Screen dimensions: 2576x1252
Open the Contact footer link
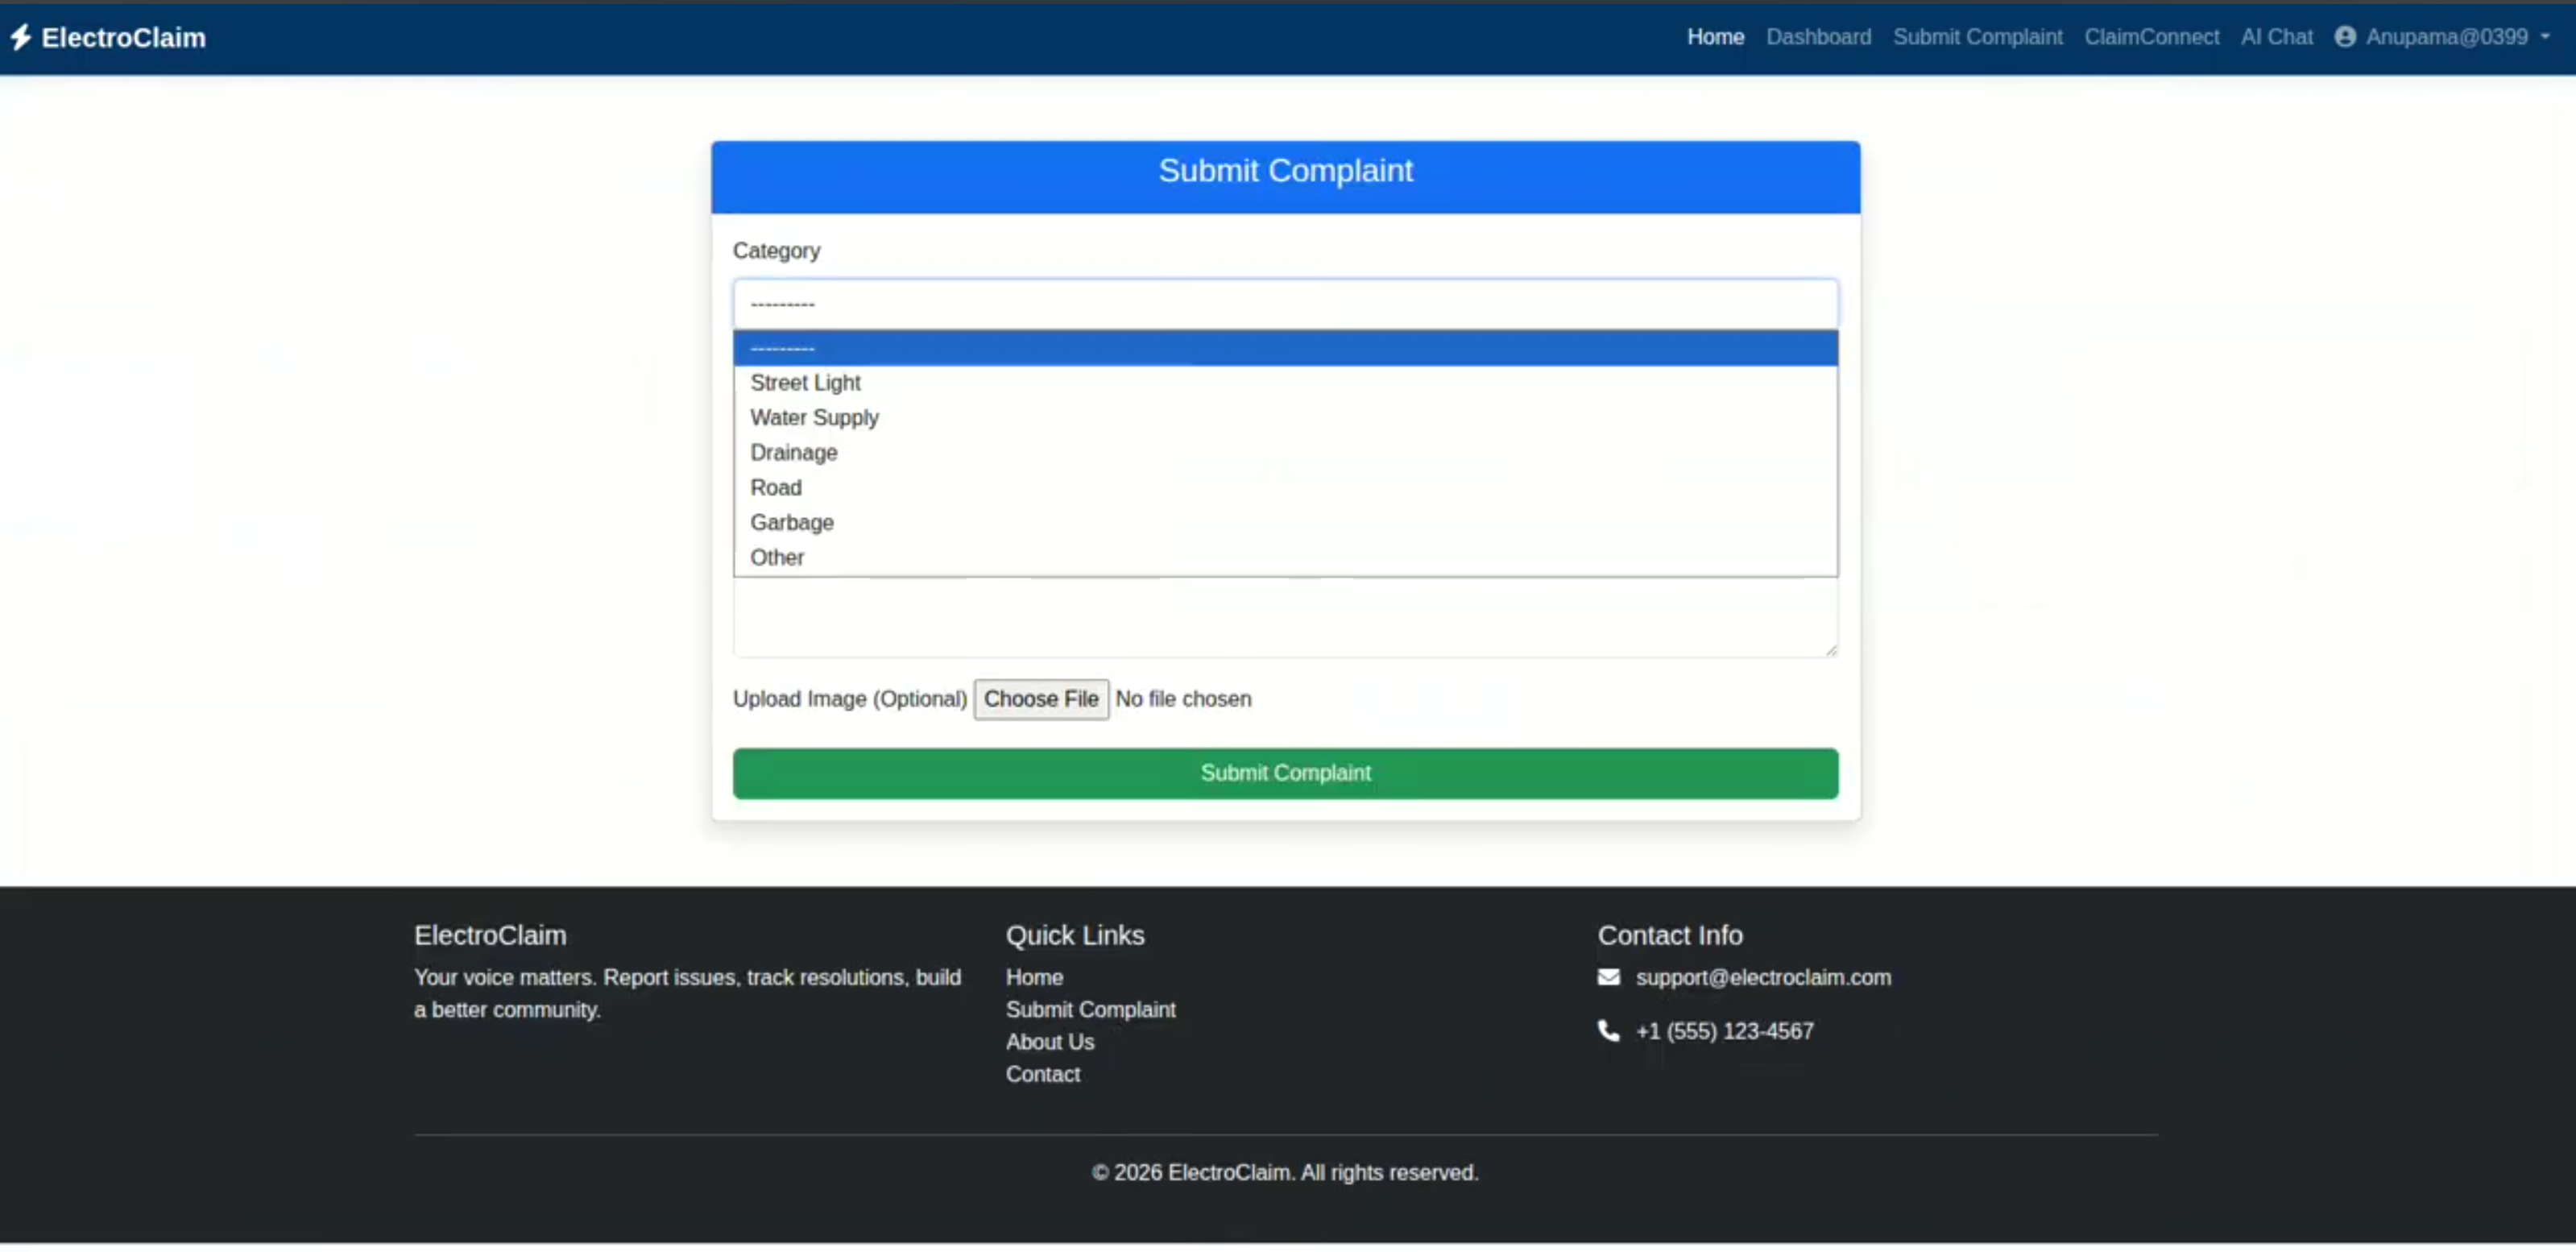coord(1043,1074)
